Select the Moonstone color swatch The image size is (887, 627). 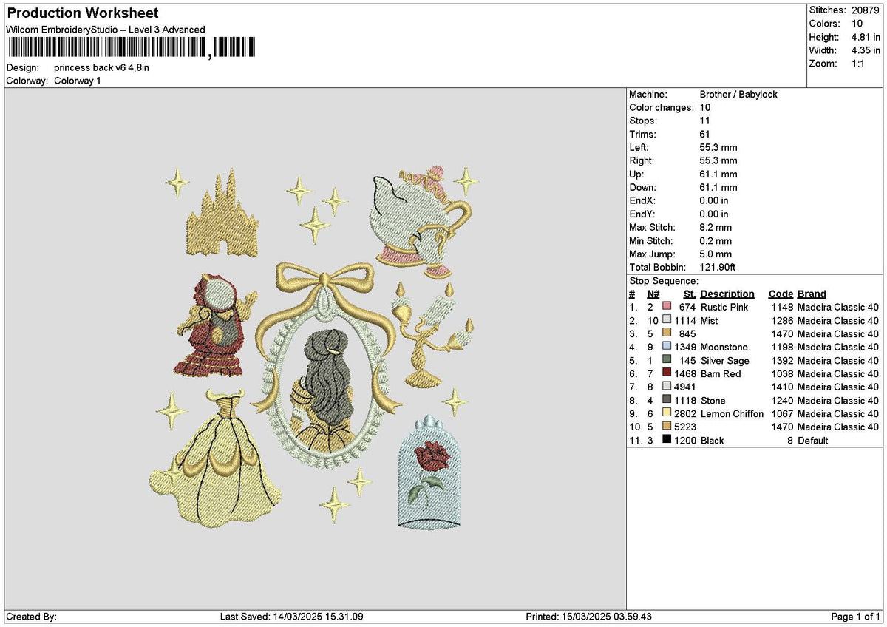coord(667,347)
